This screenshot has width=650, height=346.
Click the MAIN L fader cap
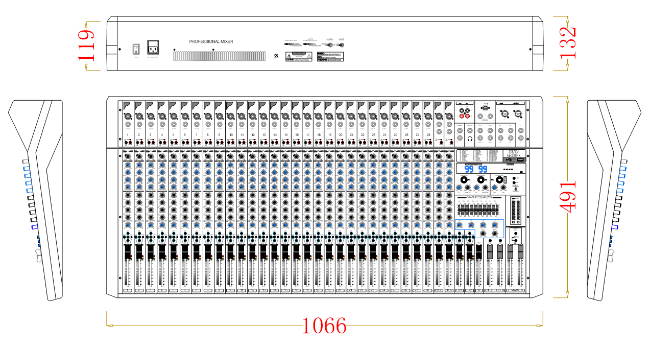510,251
